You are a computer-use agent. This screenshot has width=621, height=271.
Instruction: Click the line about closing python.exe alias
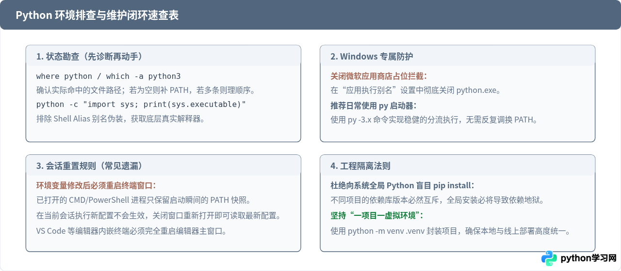415,90
